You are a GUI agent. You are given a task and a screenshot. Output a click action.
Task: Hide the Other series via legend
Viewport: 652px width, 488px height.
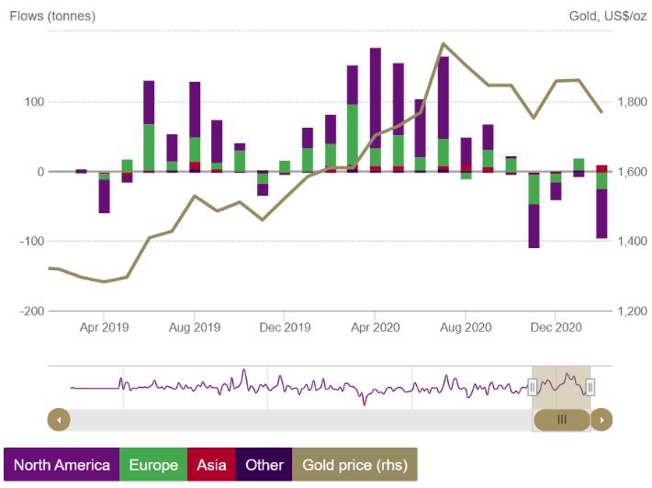coord(264,465)
